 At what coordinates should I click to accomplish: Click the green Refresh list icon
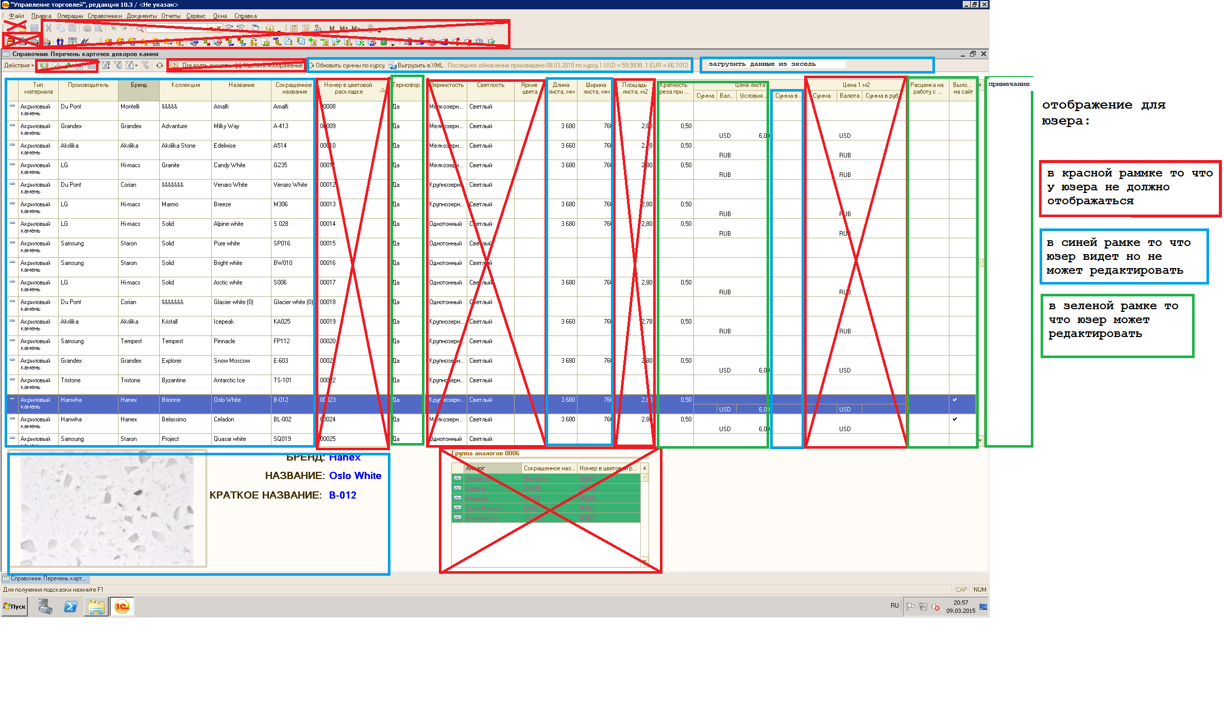click(x=160, y=65)
